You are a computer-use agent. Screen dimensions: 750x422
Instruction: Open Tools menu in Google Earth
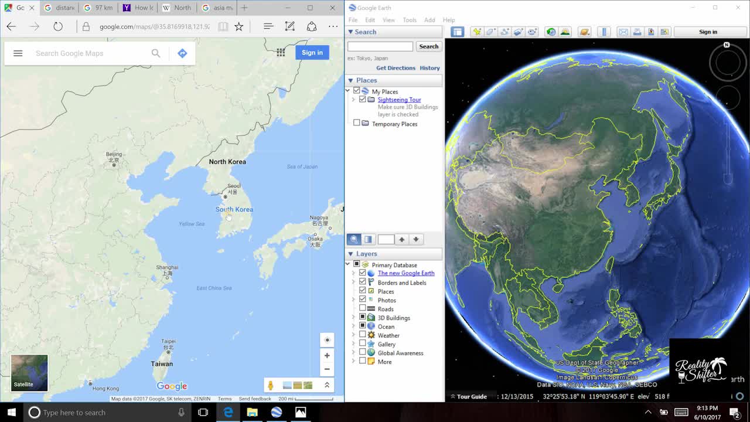click(x=410, y=20)
